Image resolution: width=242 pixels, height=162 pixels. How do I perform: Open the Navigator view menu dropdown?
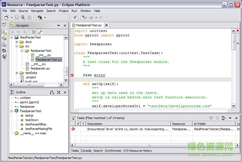(x=58, y=25)
